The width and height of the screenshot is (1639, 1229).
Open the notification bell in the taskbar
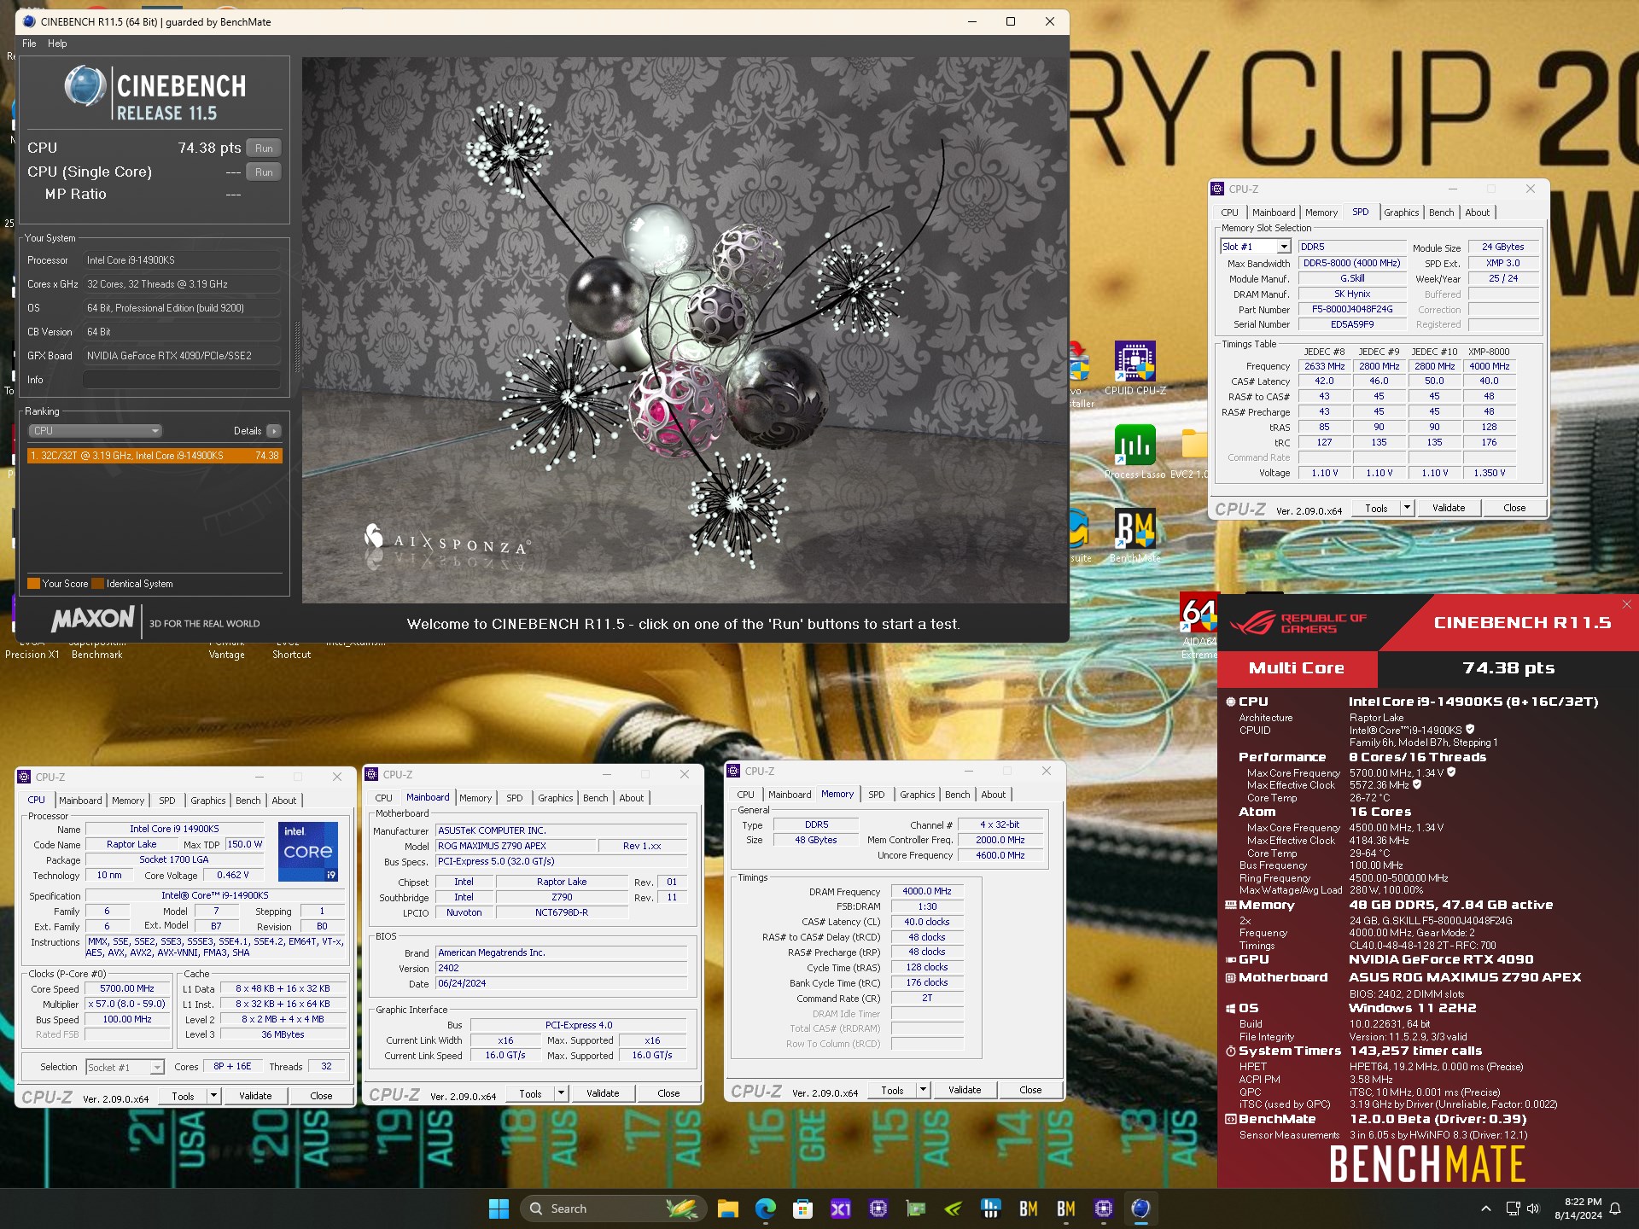point(1615,1209)
